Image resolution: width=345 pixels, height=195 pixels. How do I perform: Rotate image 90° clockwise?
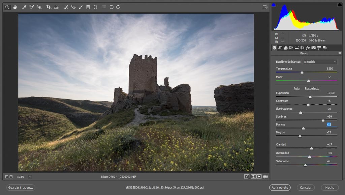(118, 7)
